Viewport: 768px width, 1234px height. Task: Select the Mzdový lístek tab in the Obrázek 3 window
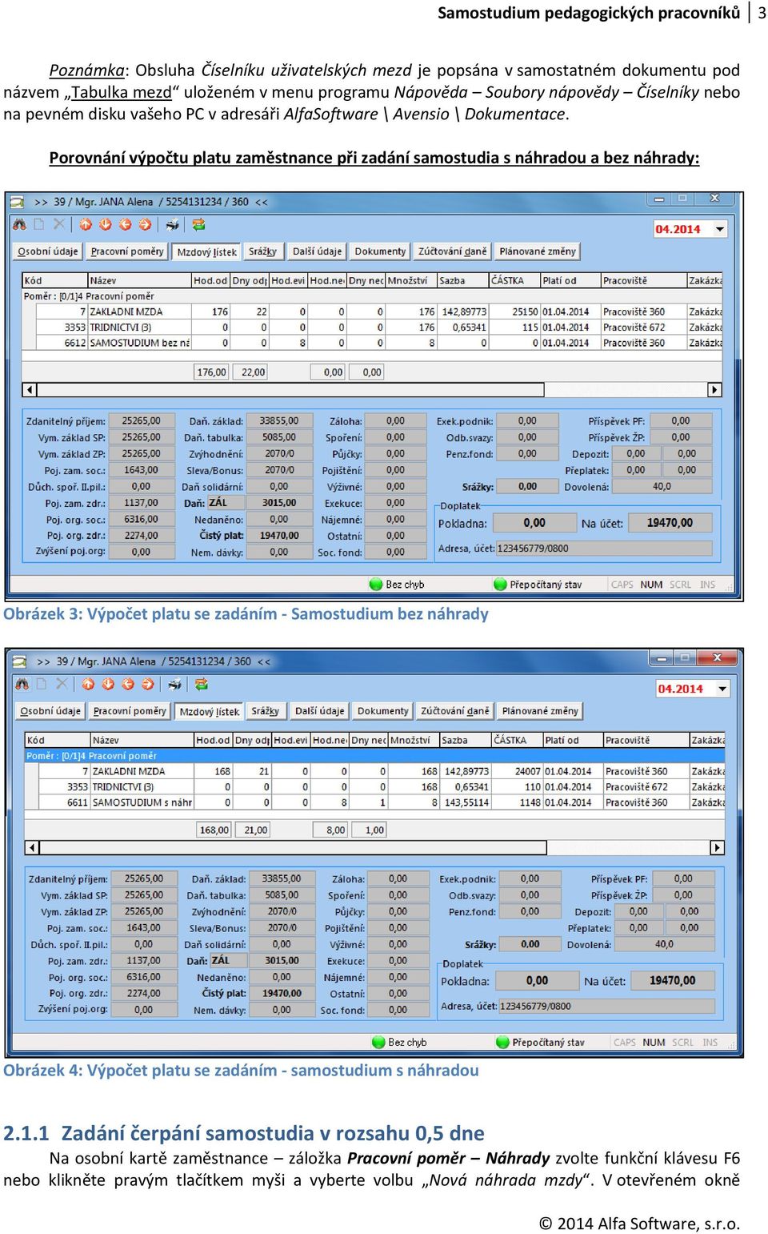[x=206, y=252]
